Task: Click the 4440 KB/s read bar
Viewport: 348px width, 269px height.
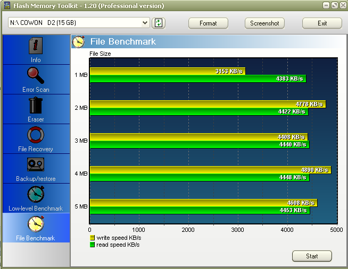Action: tap(200, 145)
